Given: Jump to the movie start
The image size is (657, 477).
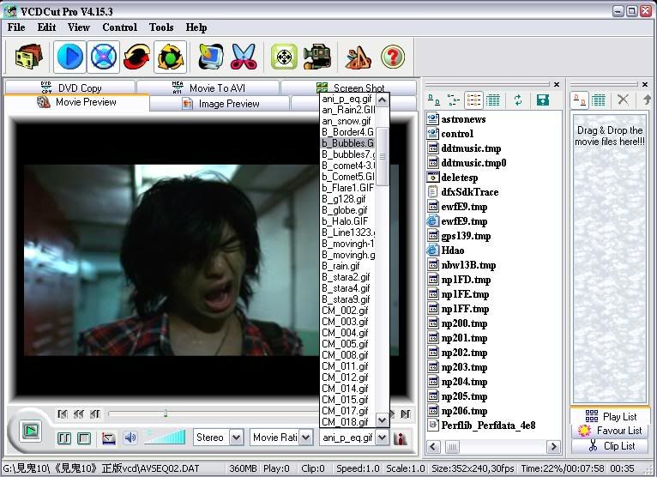Looking at the screenshot, I should click(x=63, y=414).
